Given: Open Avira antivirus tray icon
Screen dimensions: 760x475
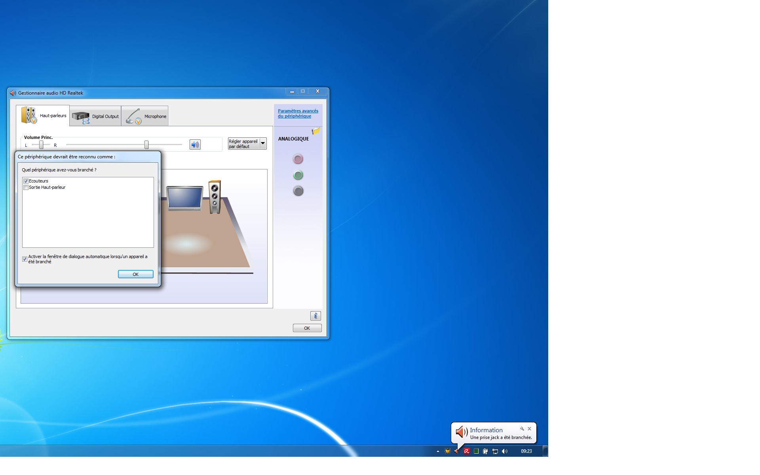Looking at the screenshot, I should click(x=467, y=451).
